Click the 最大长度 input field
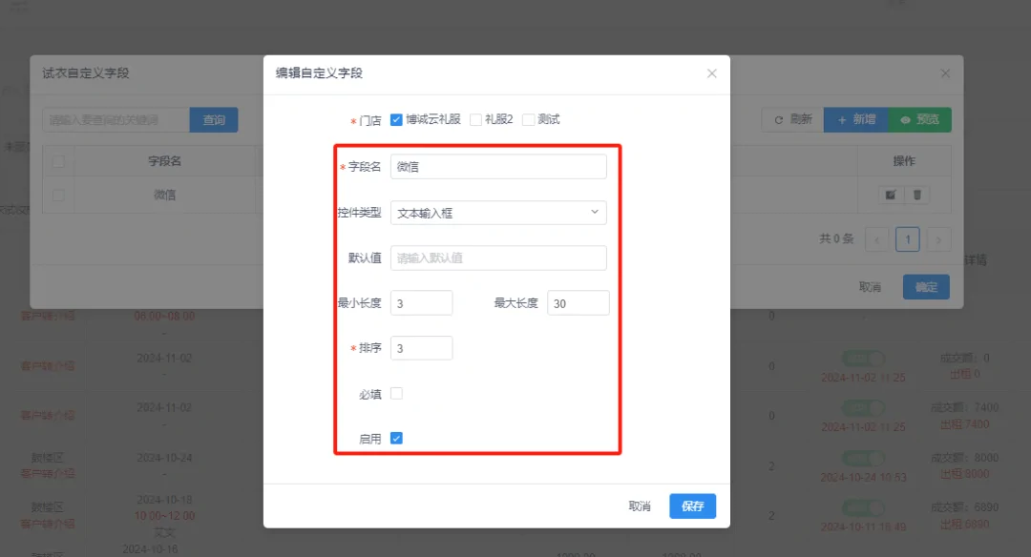 [579, 303]
